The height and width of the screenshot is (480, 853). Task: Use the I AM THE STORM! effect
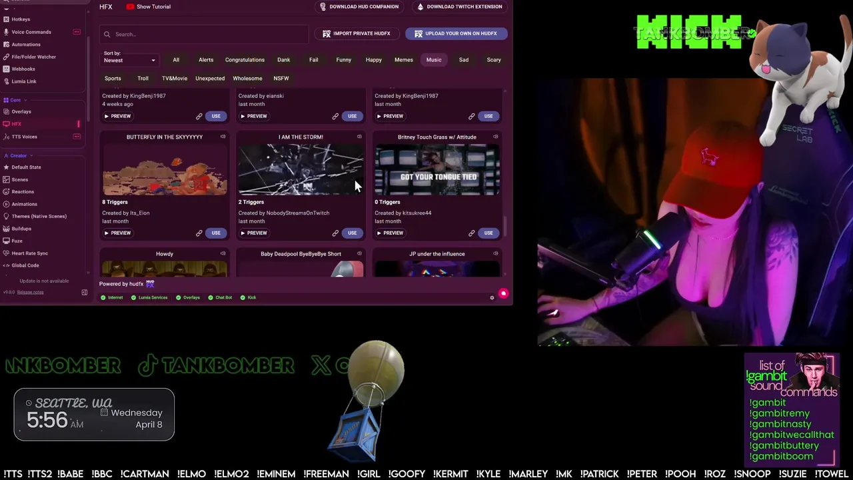pos(352,233)
